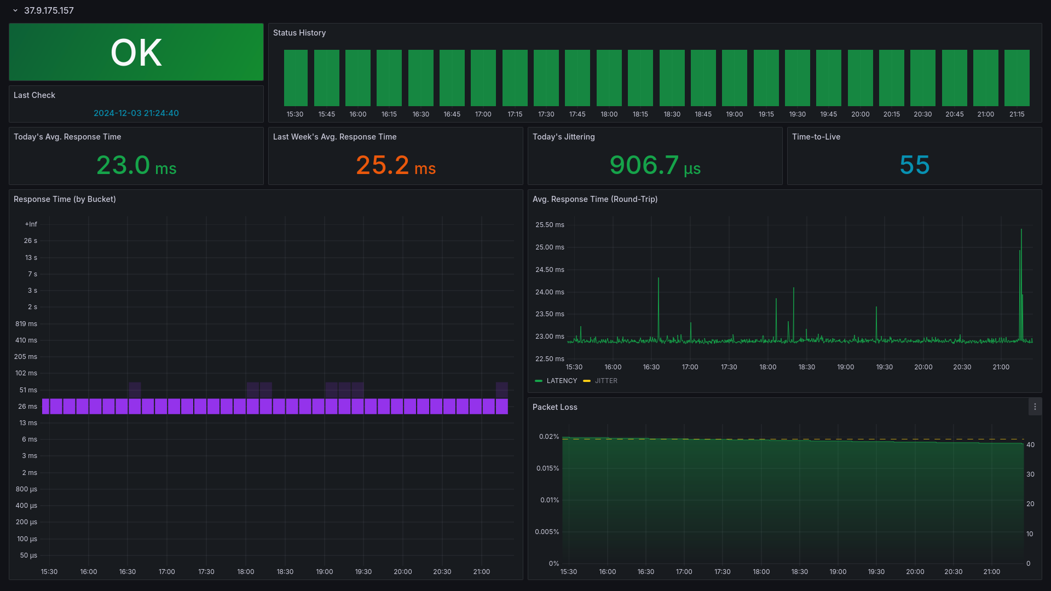
Task: Select the 15:30 status history bar
Action: (x=296, y=78)
